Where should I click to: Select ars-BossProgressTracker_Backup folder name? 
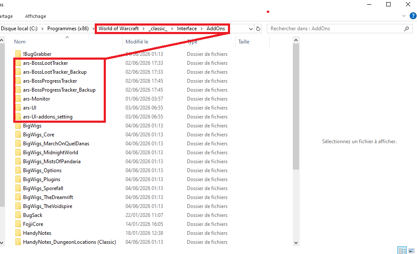coord(59,90)
